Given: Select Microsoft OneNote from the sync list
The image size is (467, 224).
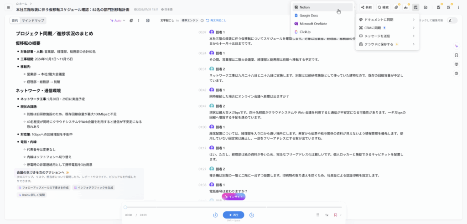Looking at the screenshot, I should 322,24.
